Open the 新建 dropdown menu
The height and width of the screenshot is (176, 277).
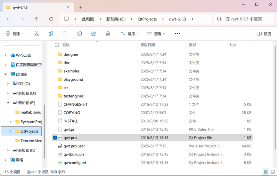[15, 34]
